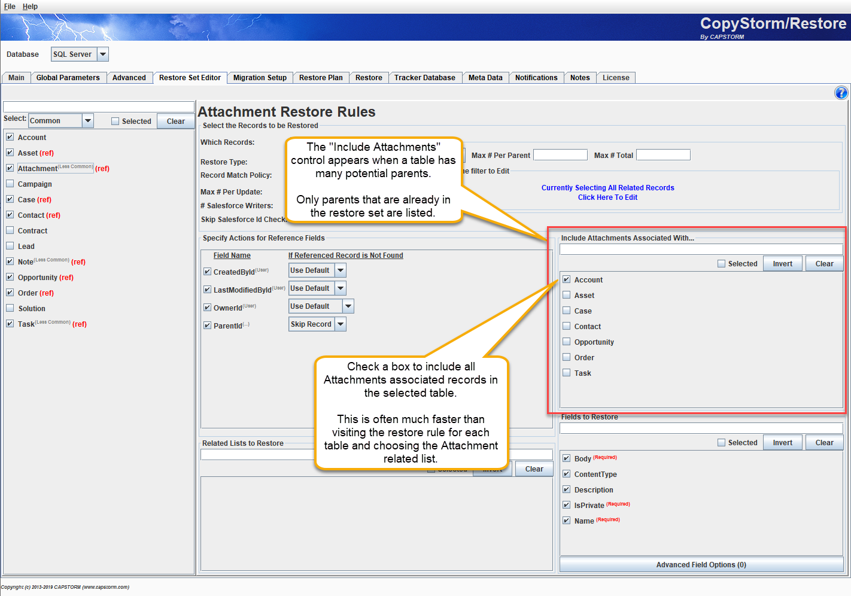851x596 pixels.
Task: Switch to the Global Parameters tab
Action: [68, 78]
